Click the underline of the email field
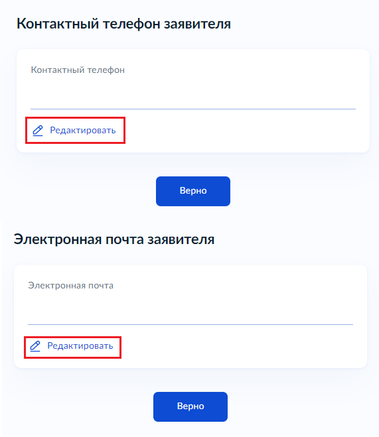379x437 pixels. click(190, 324)
